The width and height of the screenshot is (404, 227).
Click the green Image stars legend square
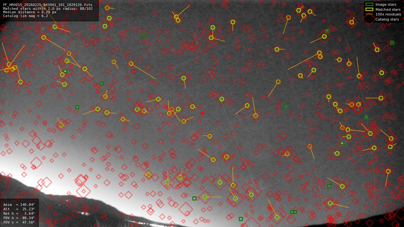369,4
